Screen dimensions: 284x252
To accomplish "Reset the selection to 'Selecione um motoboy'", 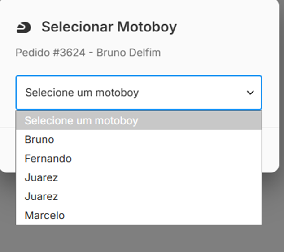I will click(81, 120).
